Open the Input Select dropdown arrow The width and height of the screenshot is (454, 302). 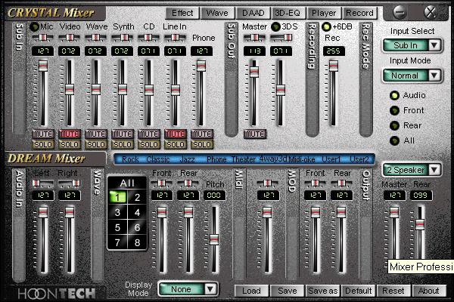pos(434,45)
